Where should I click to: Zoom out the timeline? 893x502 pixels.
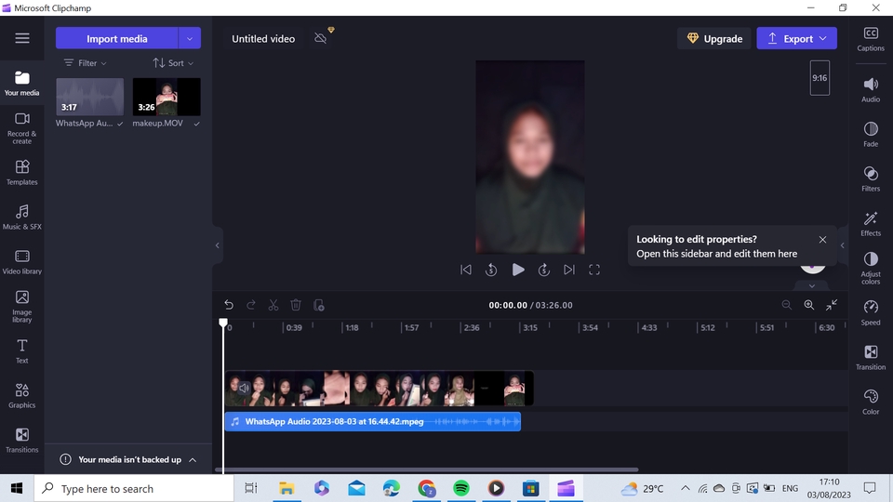click(x=787, y=305)
